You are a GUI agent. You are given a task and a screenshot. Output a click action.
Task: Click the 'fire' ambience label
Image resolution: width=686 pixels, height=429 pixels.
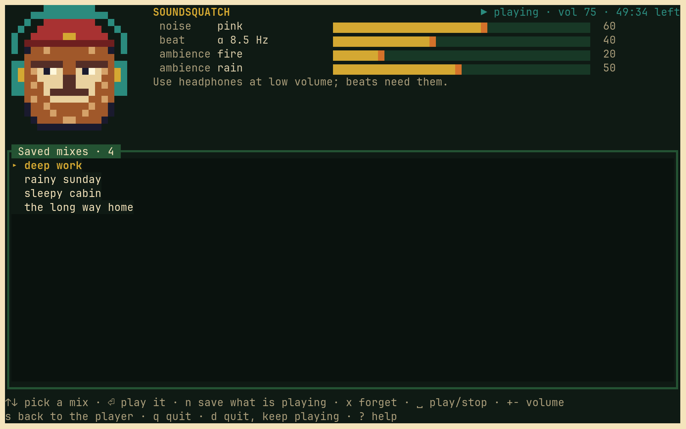click(x=230, y=54)
